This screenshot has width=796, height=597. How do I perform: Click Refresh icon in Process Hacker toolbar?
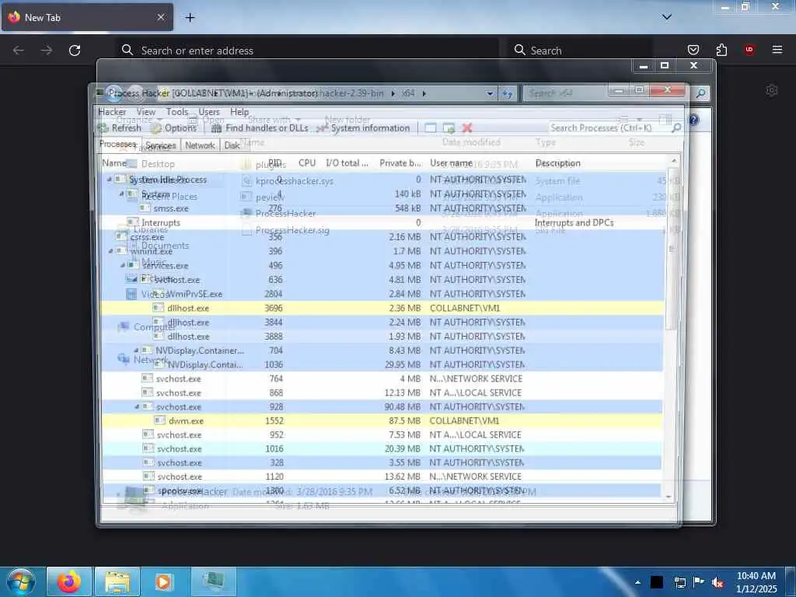click(103, 128)
